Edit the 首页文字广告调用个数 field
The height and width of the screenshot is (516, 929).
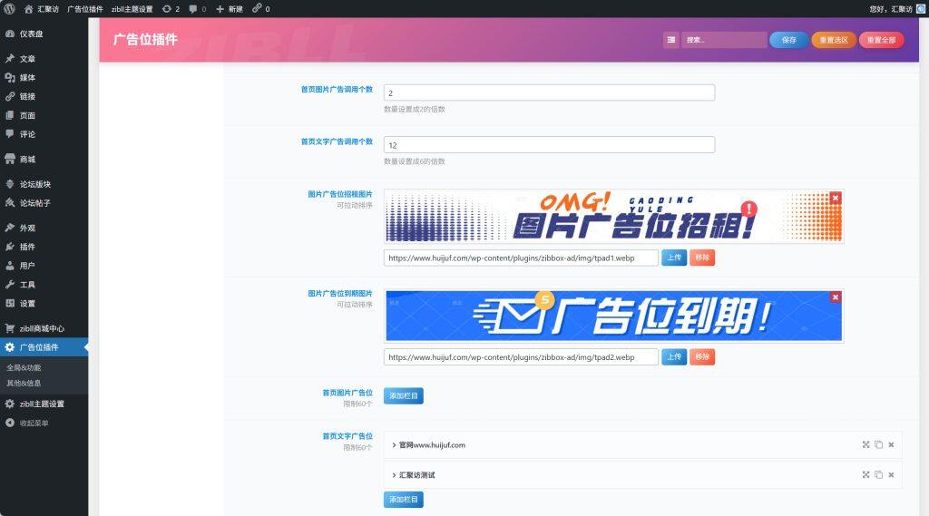tap(549, 144)
